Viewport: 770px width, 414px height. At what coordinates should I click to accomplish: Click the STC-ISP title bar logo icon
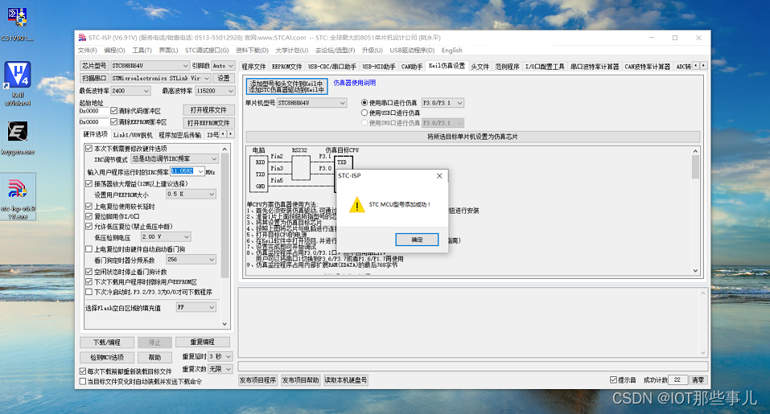point(82,37)
